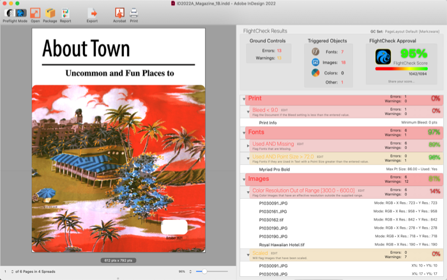Select scaled P1030091.JPG at X% 10
Image resolution: width=447 pixels, height=280 pixels.
[342, 266]
